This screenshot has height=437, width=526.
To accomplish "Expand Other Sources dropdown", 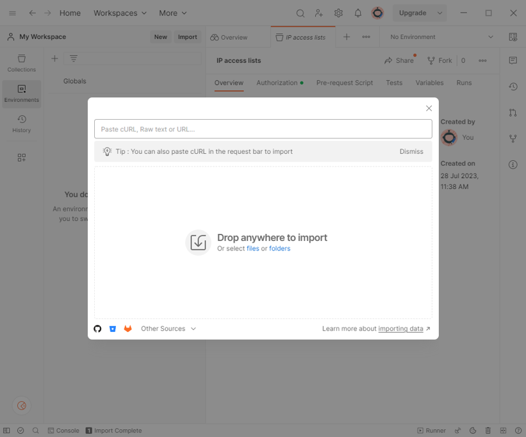I will click(168, 329).
